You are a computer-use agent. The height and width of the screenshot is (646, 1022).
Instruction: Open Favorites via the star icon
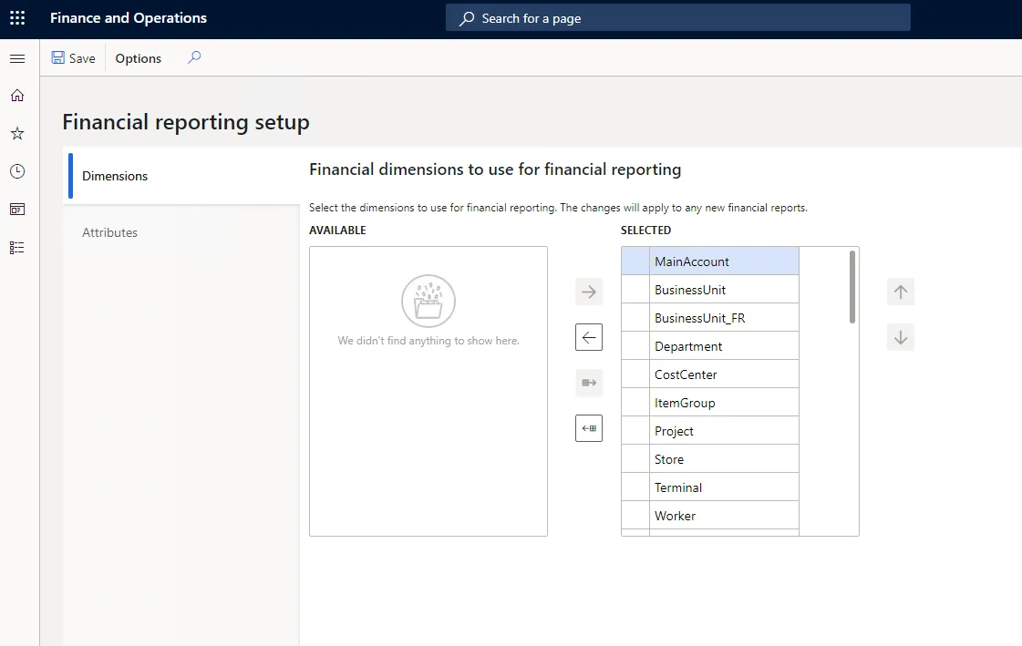[x=16, y=133]
